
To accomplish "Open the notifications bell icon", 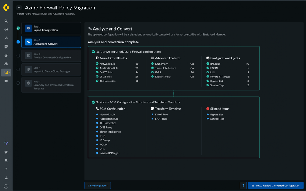I will (6, 161).
